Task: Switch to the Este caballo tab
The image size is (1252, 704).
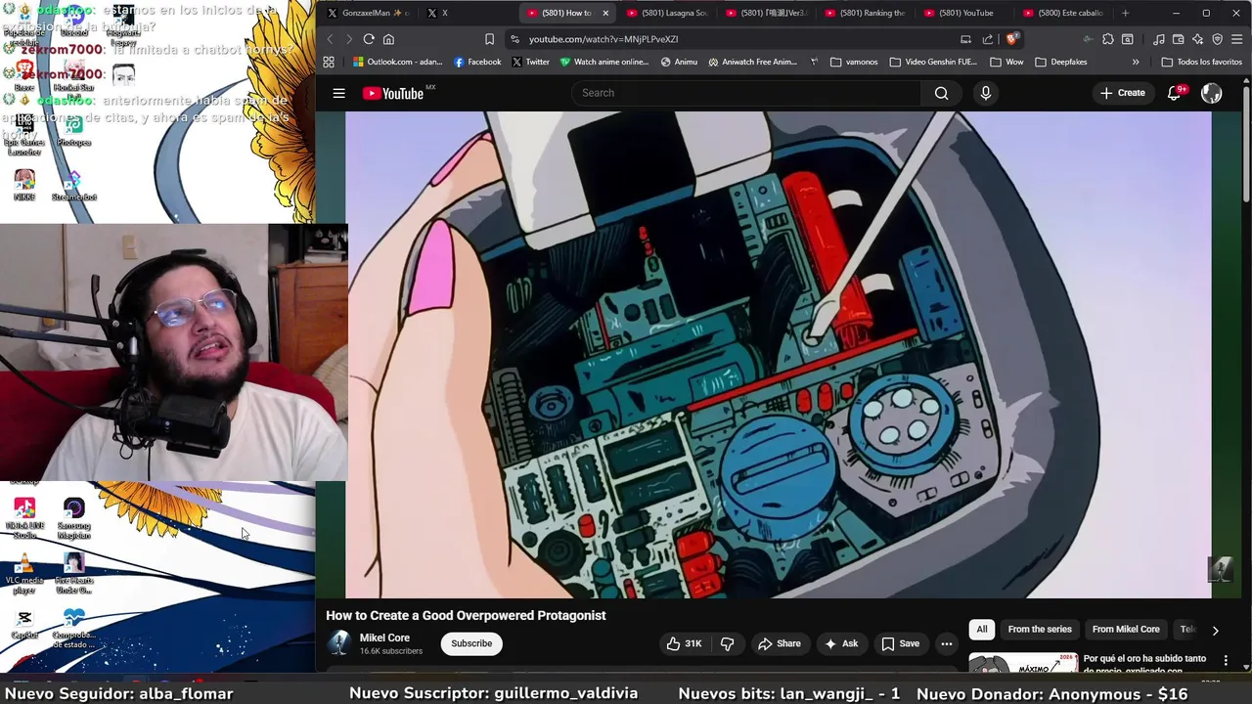Action: point(1062,13)
